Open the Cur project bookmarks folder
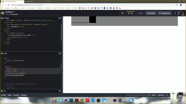The width and height of the screenshot is (186, 104). coord(6,8)
